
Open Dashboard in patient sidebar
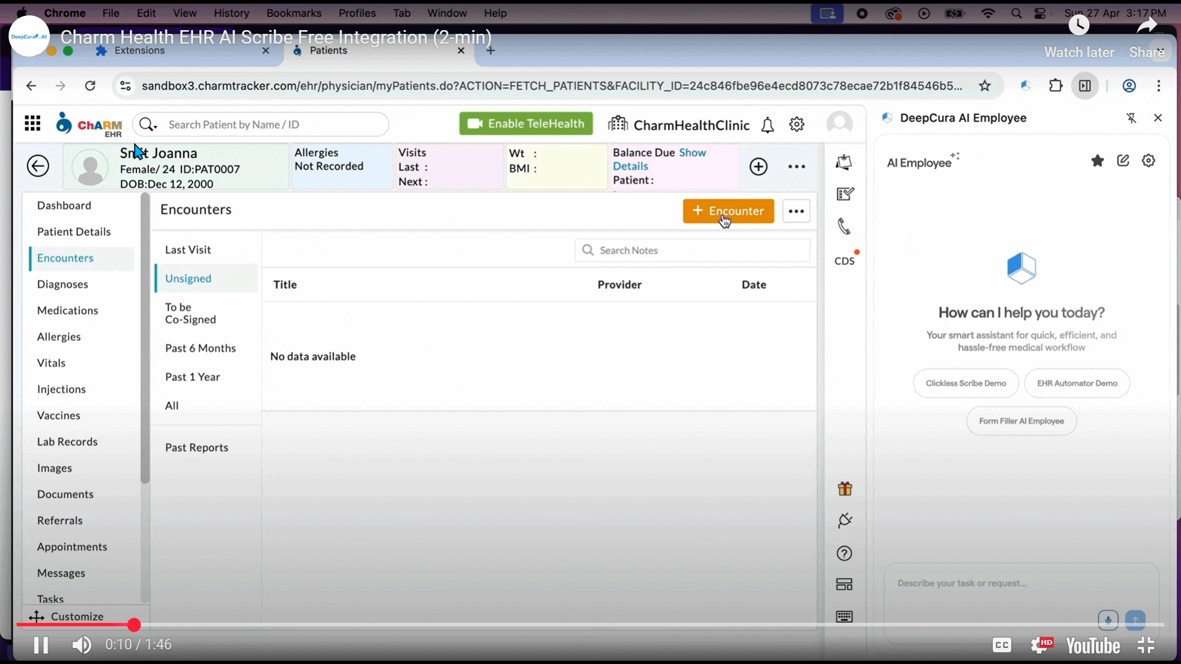(x=64, y=205)
